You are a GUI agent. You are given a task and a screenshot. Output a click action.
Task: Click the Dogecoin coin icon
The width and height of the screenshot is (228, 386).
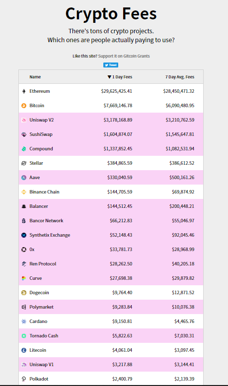[24, 293]
